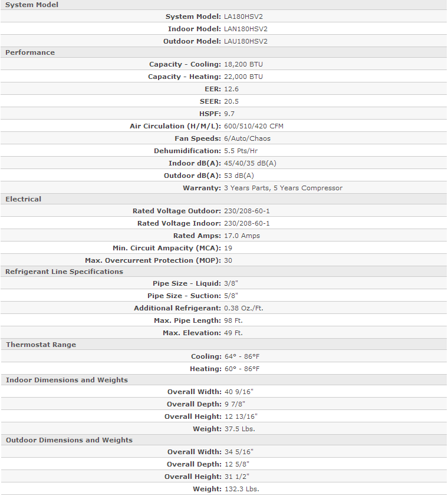
Task: Click the SEER value 20.5
Action: coord(231,101)
